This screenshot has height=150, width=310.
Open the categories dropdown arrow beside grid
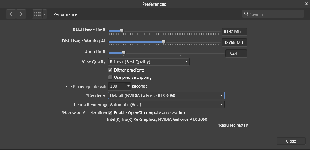click(45, 14)
